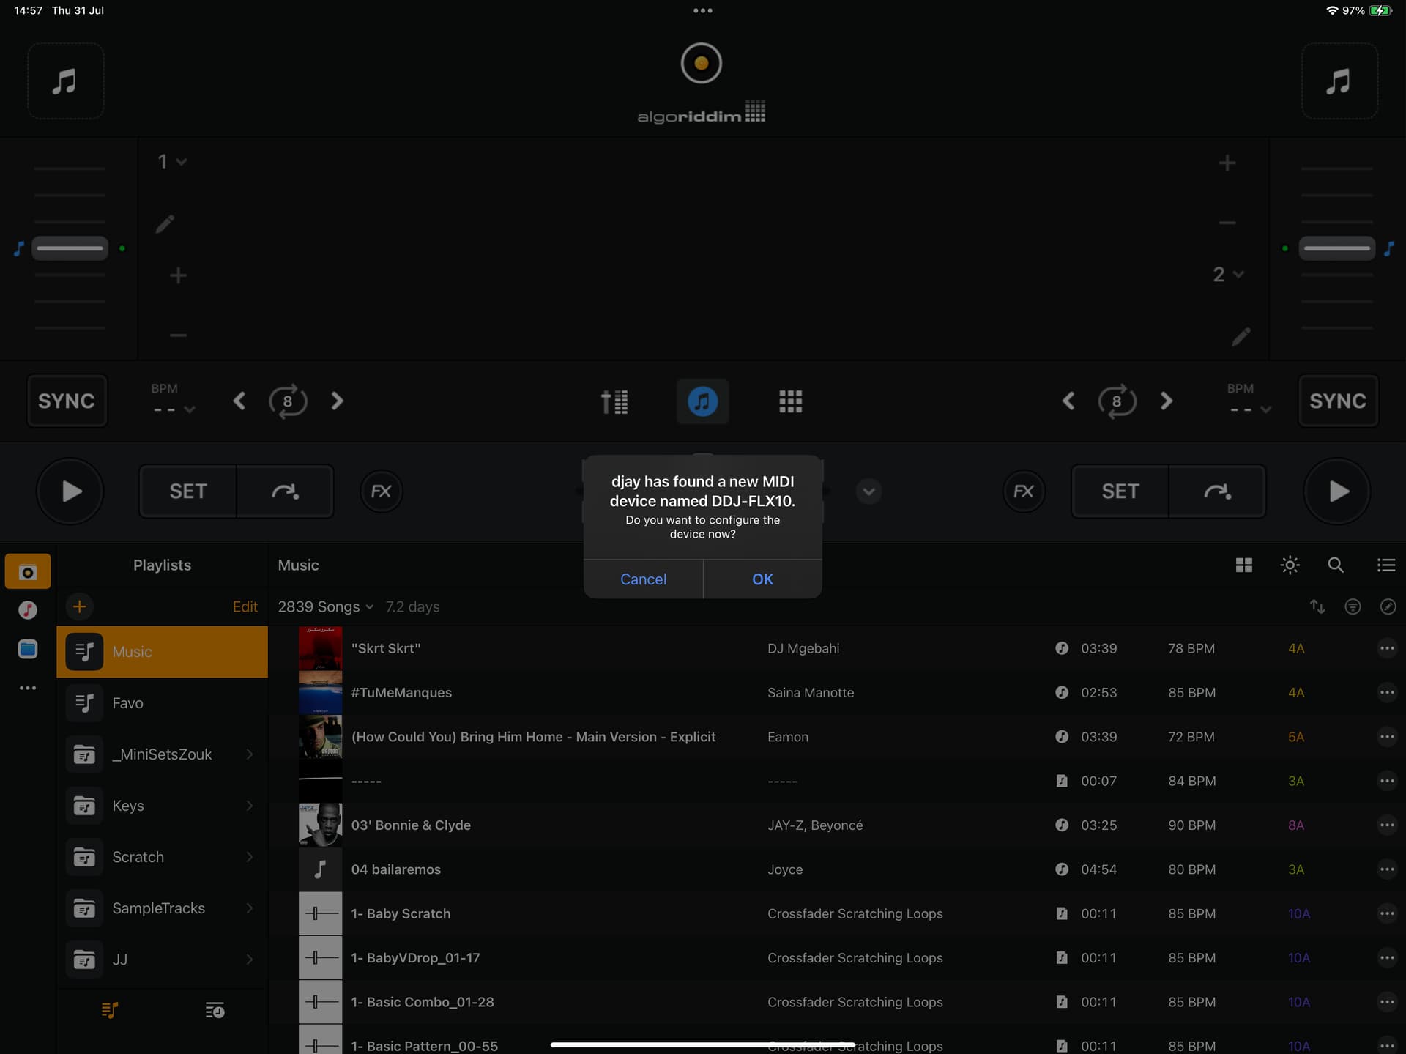Toggle SYNC on the right deck
1406x1054 pixels.
pyautogui.click(x=1338, y=401)
